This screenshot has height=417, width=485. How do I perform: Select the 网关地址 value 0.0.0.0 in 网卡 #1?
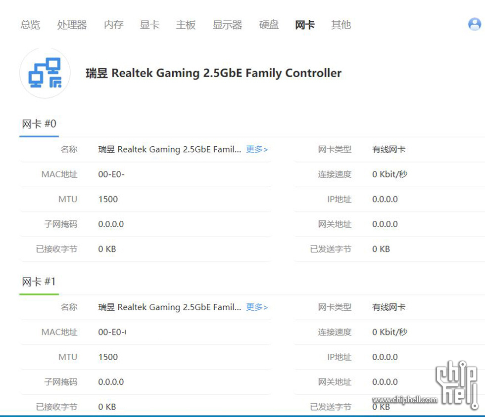(385, 382)
